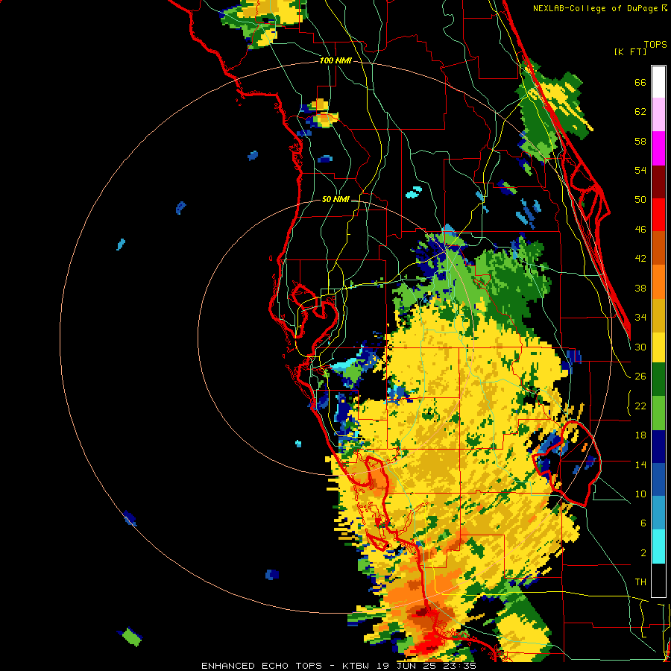Click the yellow legend swatch near 30
Screen dimensions: 671x671
tap(658, 347)
